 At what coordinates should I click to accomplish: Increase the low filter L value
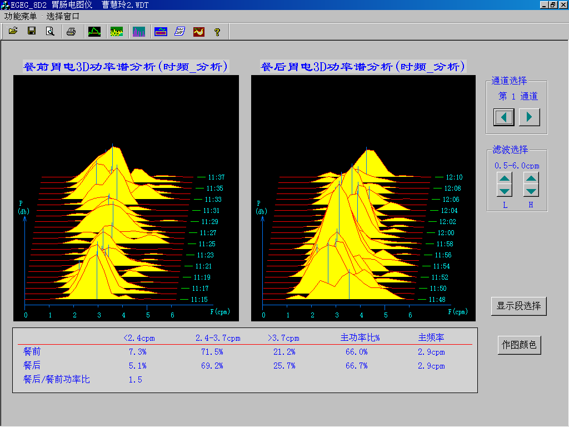point(505,178)
